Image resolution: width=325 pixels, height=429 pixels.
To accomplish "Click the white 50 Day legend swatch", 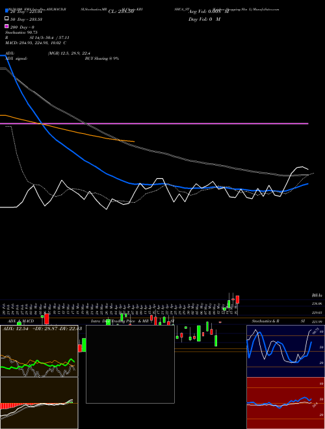I will 7,19.
